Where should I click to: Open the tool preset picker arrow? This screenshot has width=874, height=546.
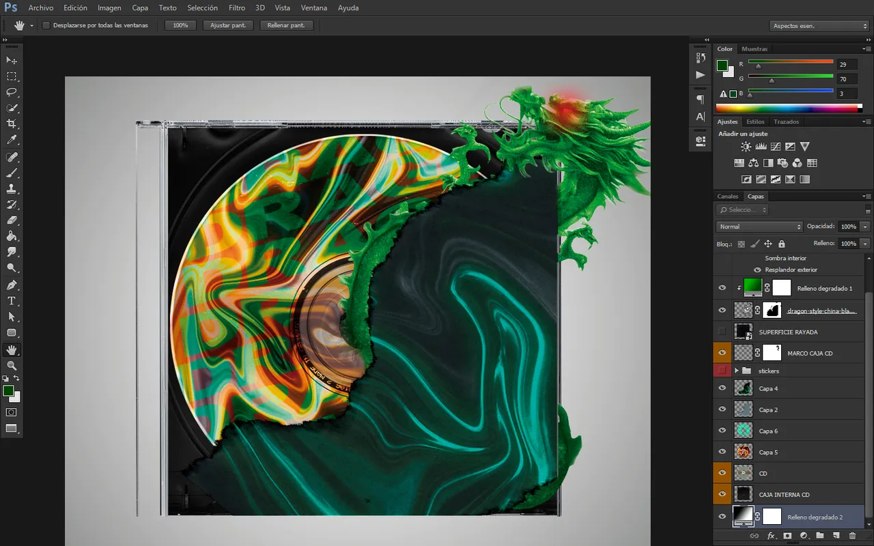coord(31,26)
